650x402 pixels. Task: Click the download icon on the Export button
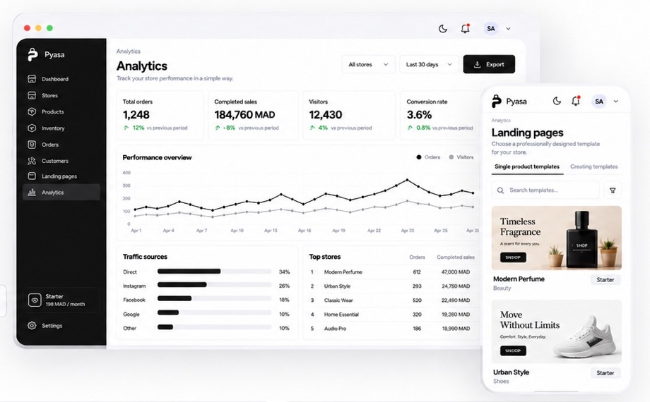(477, 65)
